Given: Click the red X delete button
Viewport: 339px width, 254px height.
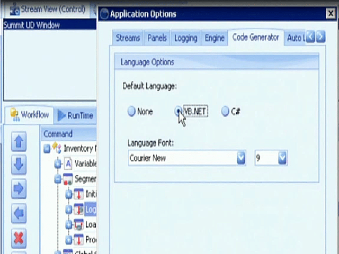Looking at the screenshot, I should [x=19, y=238].
